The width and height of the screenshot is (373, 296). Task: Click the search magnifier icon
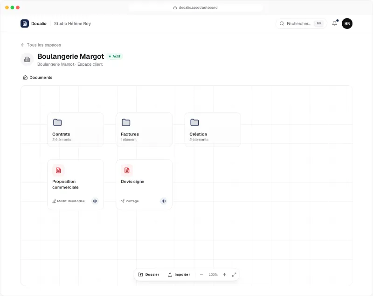[282, 23]
